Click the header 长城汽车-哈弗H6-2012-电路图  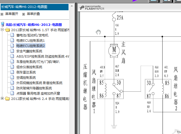(35, 7)
